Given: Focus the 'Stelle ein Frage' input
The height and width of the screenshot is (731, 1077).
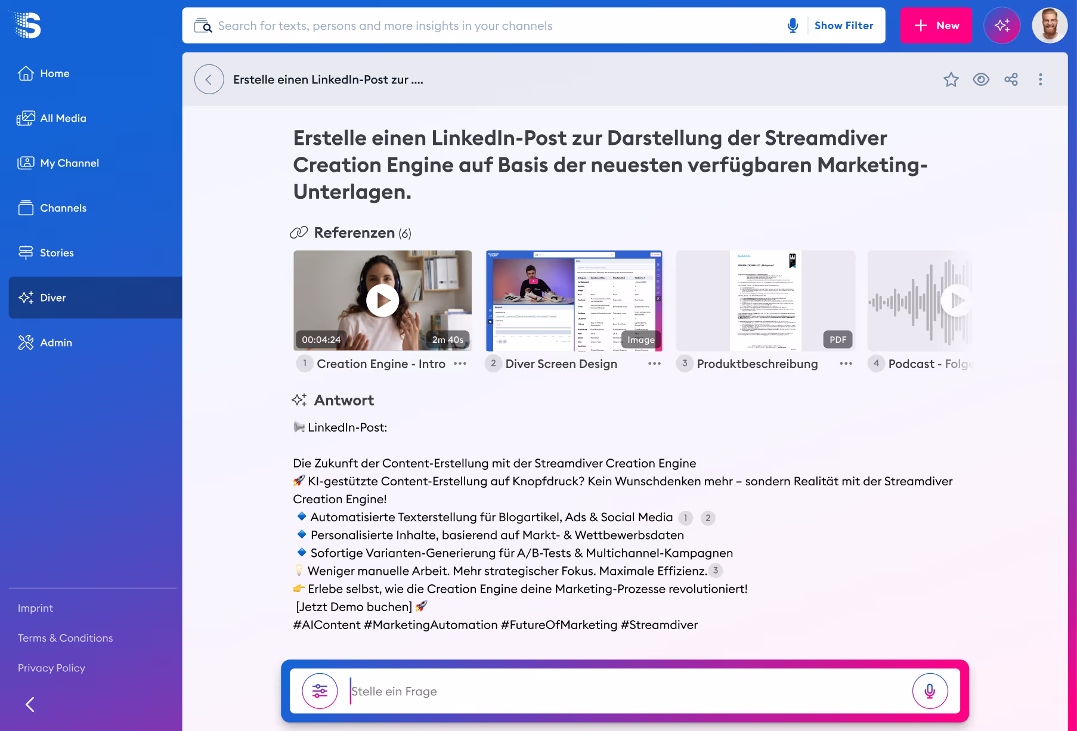Looking at the screenshot, I should tap(626, 691).
